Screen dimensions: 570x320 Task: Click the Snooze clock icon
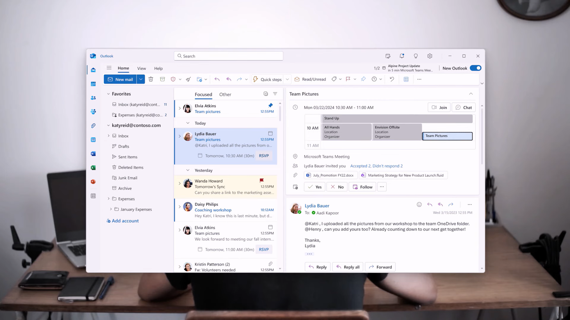point(375,79)
